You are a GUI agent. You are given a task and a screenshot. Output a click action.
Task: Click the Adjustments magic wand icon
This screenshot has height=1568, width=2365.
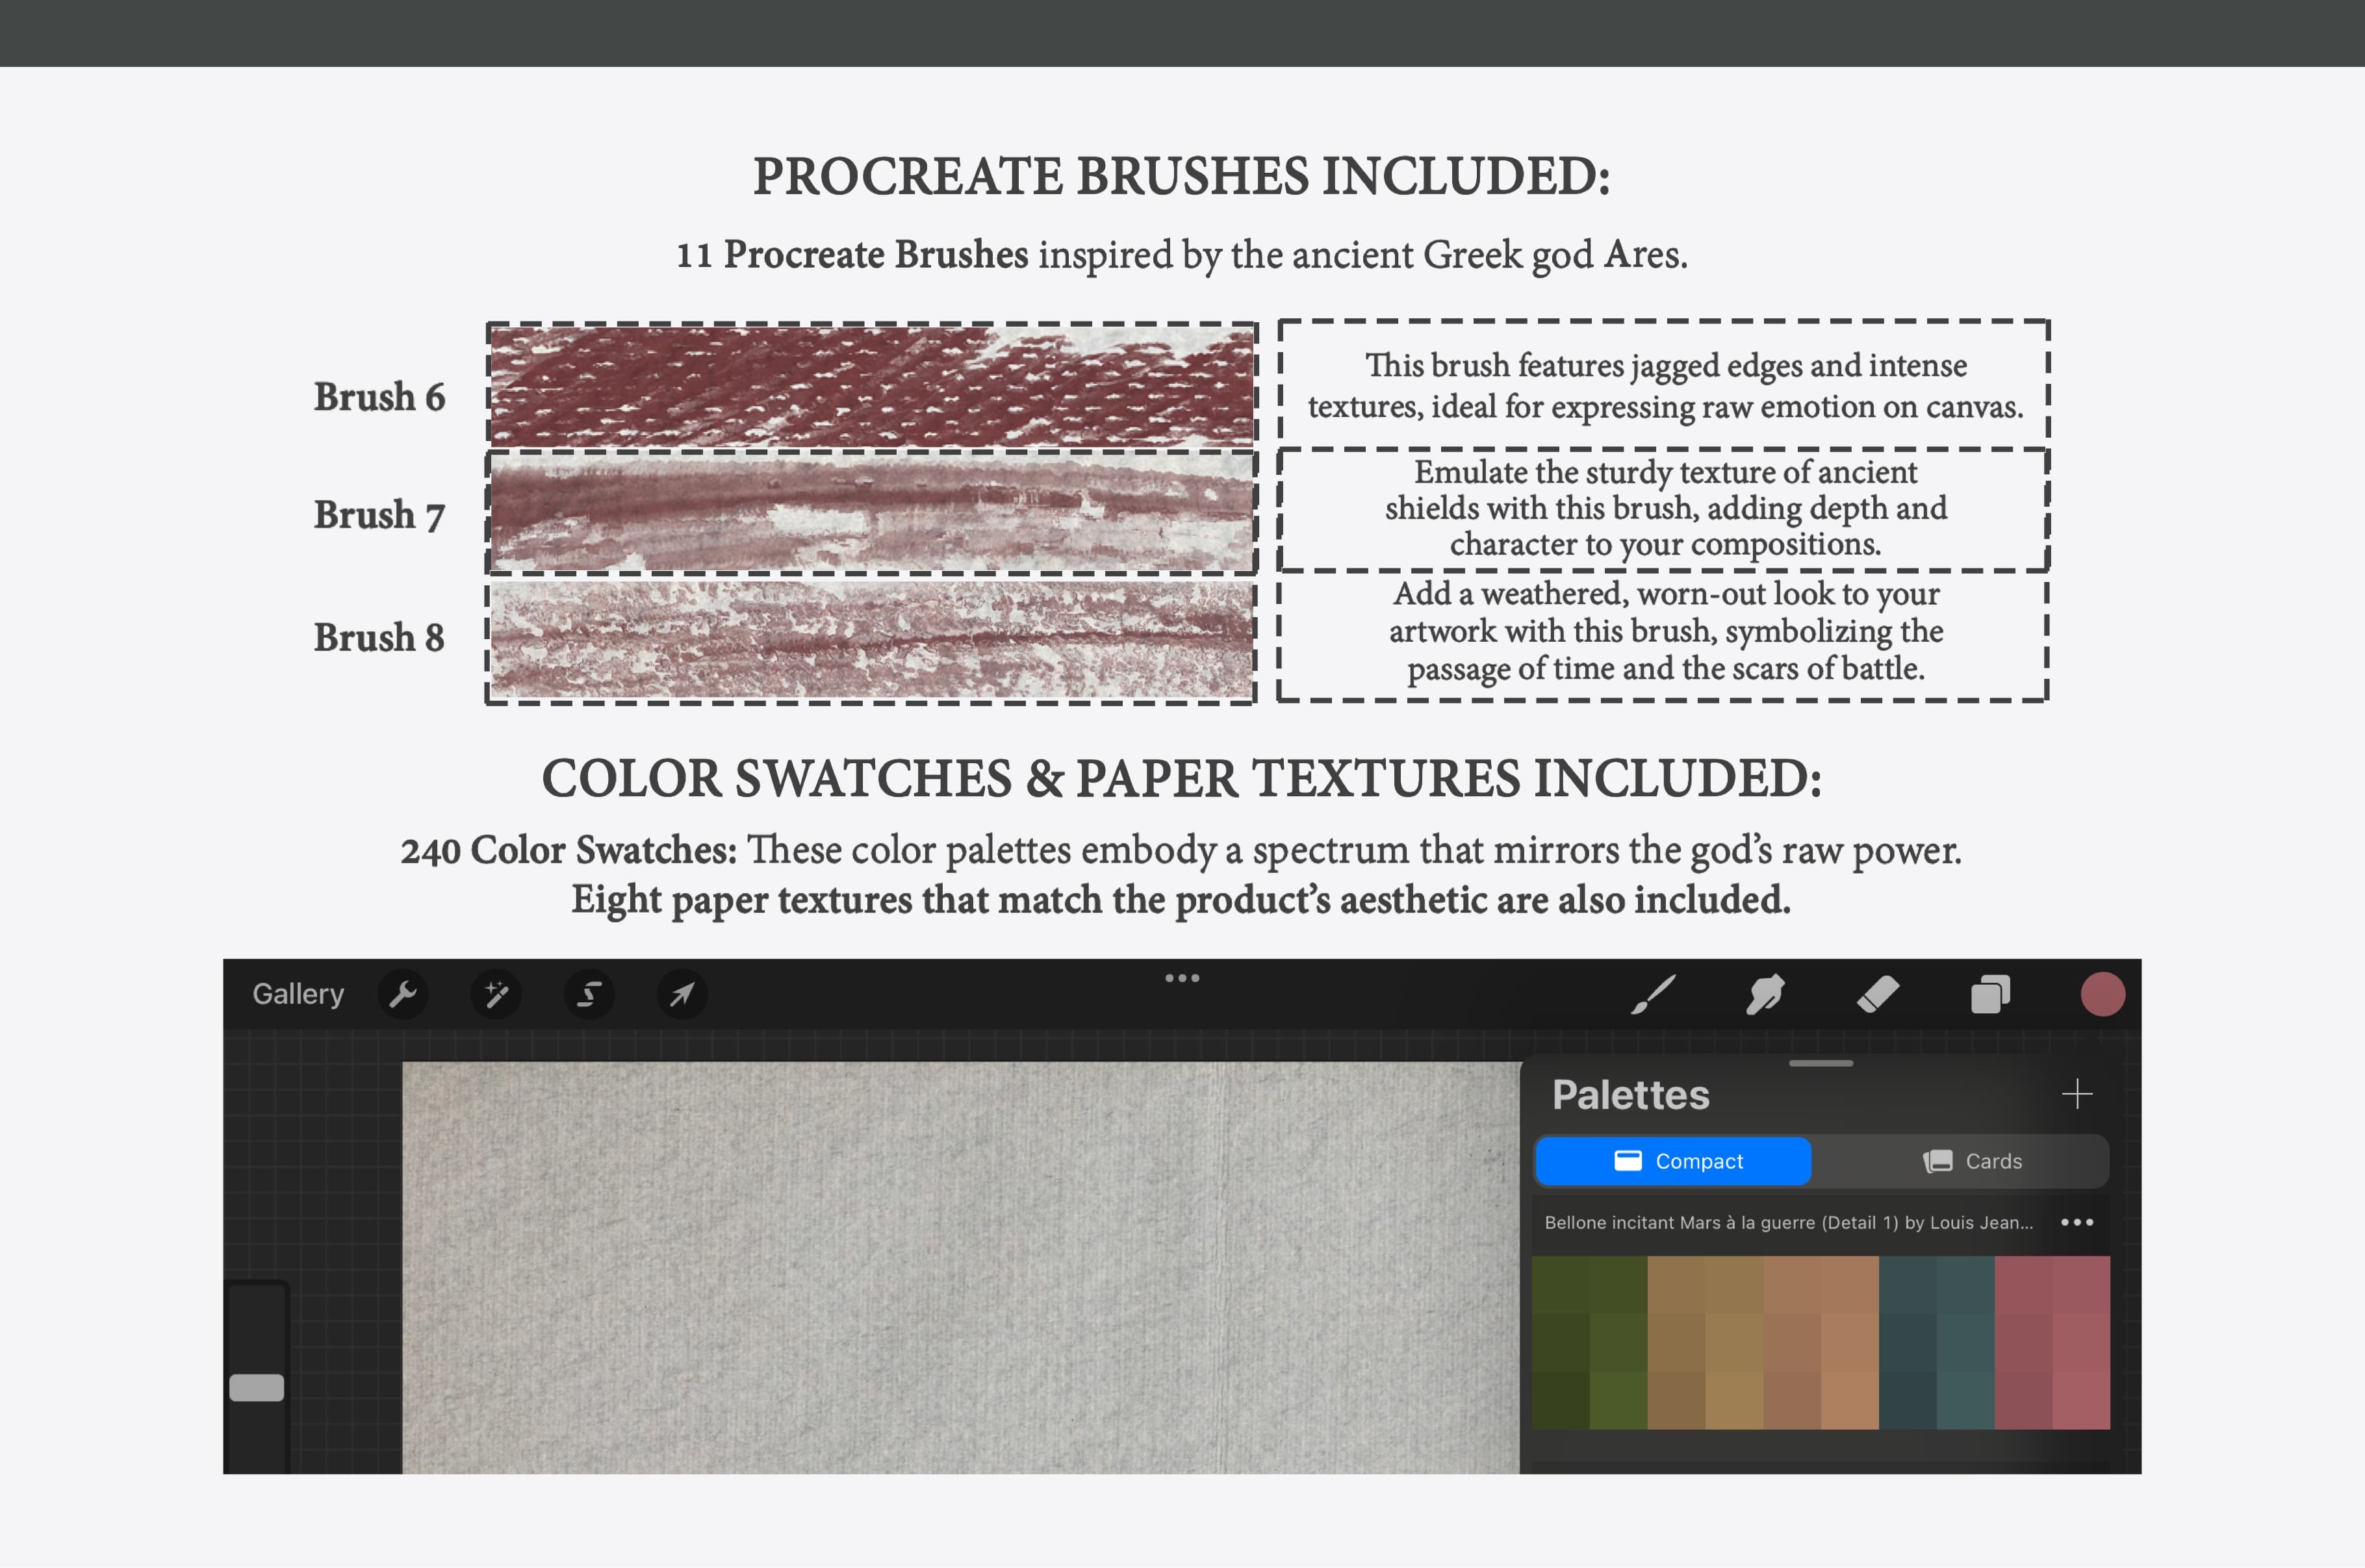click(497, 994)
